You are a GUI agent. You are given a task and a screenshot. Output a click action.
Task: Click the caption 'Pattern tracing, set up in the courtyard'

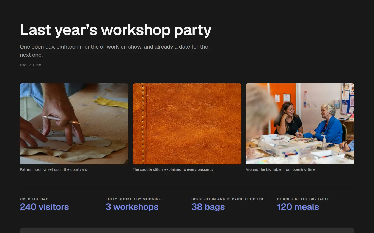[x=53, y=169]
